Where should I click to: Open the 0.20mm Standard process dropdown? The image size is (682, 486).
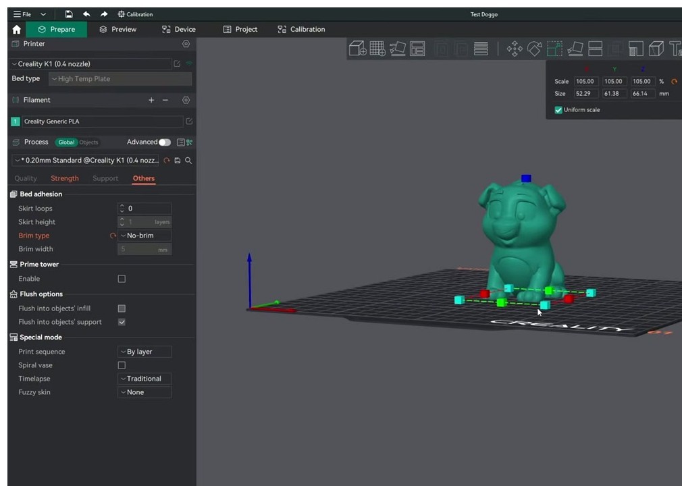tap(86, 161)
